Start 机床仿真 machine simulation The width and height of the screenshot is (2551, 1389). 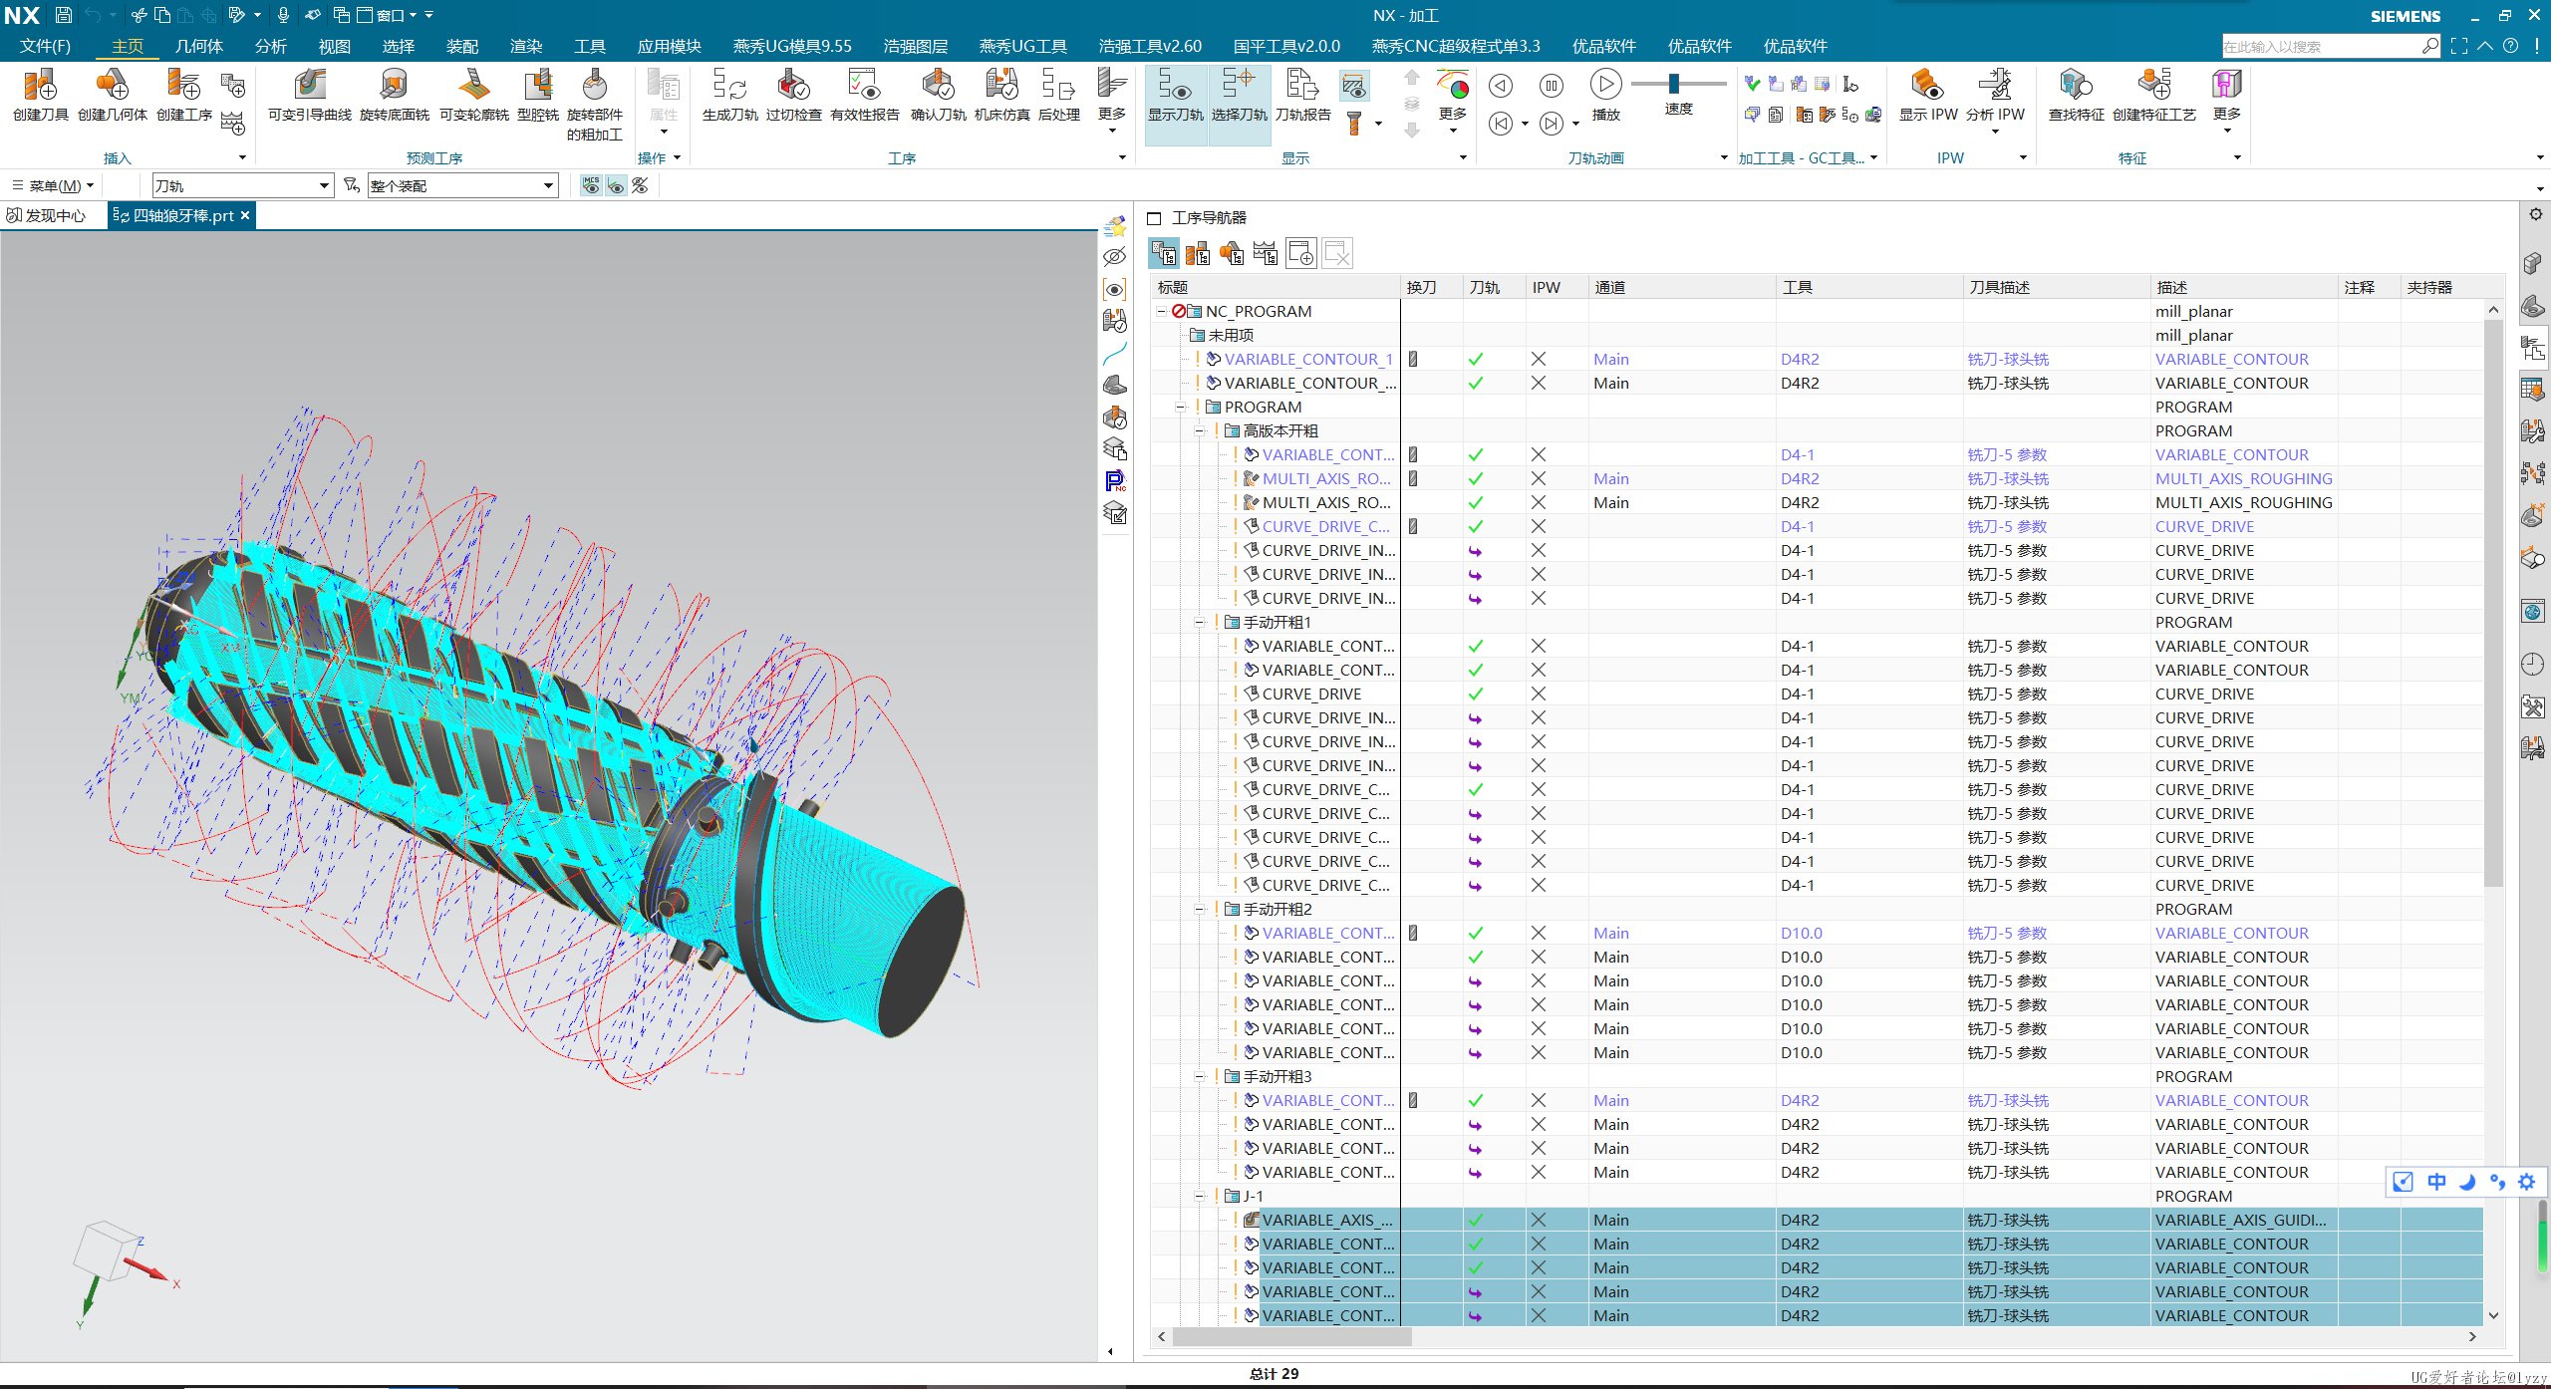point(1001,95)
